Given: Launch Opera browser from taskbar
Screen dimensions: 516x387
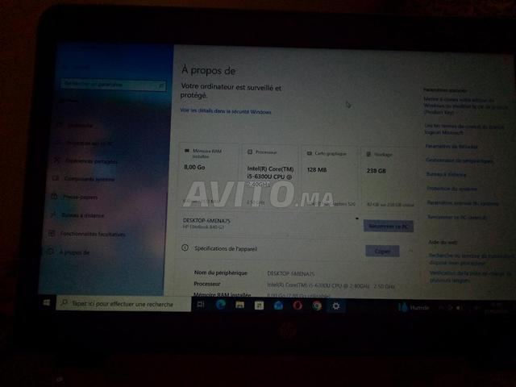Looking at the screenshot, I should pos(298,306).
